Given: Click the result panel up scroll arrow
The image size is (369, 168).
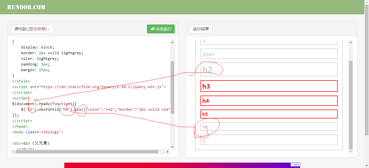Looking at the screenshot, I should click(351, 42).
